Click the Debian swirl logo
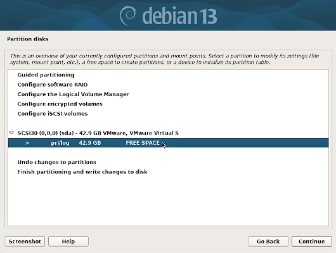Screen dimensions: 336x253 click(x=127, y=16)
